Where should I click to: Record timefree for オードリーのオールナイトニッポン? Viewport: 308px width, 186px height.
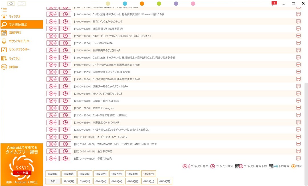pyautogui.click(x=65, y=137)
